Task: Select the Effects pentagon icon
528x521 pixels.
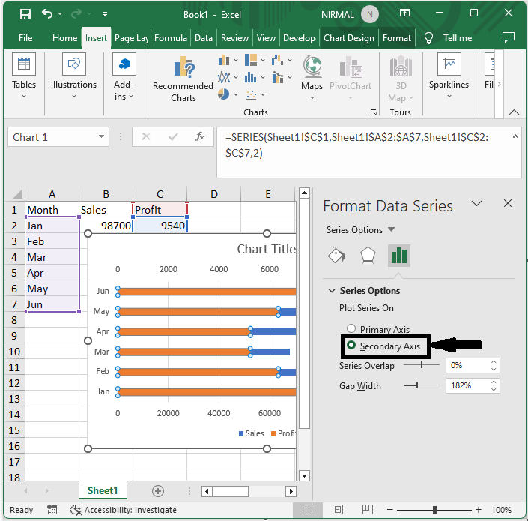Action: [367, 256]
